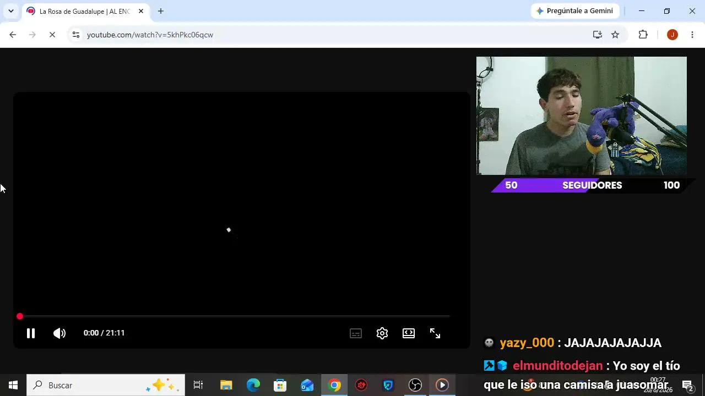
Task: Open the browser extensions menu
Action: 643,35
